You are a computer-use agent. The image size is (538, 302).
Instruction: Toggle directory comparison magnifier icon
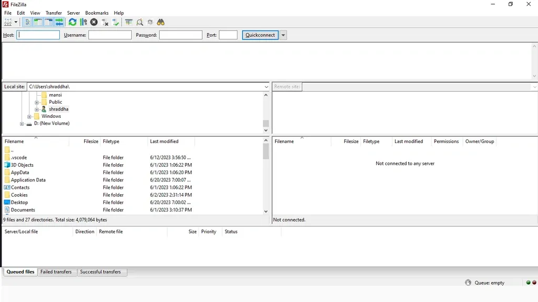click(140, 22)
